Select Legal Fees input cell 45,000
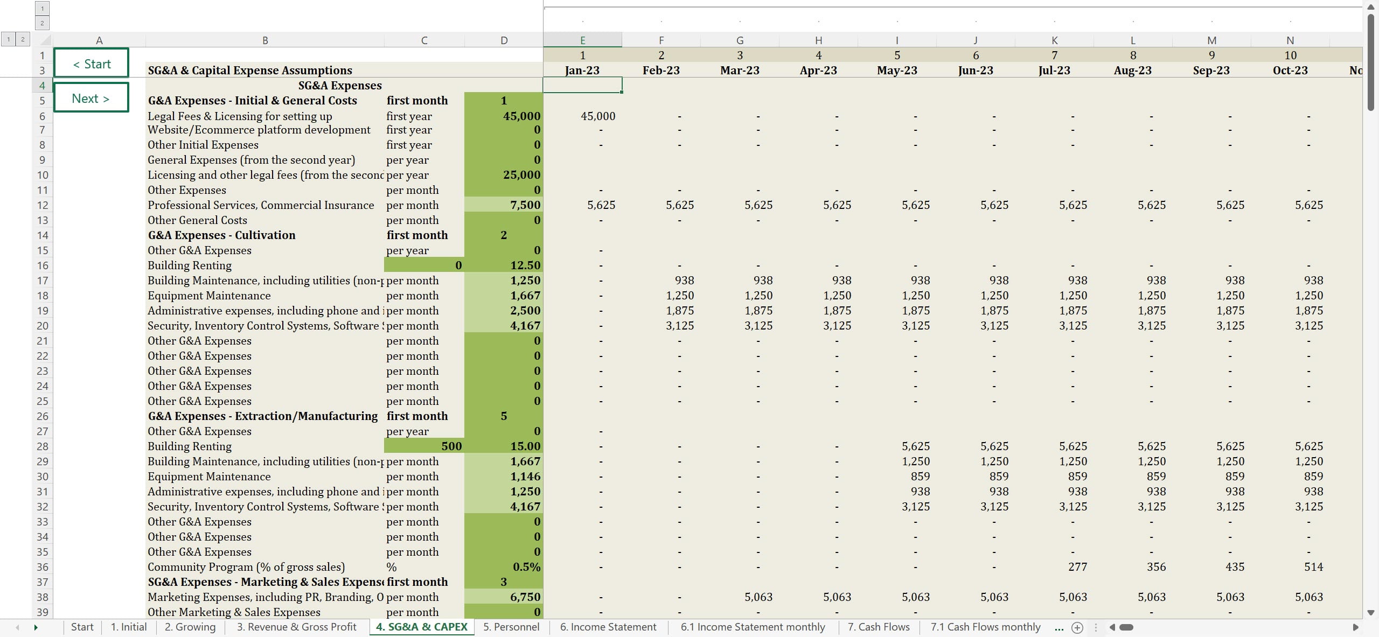1379x637 pixels. [503, 116]
